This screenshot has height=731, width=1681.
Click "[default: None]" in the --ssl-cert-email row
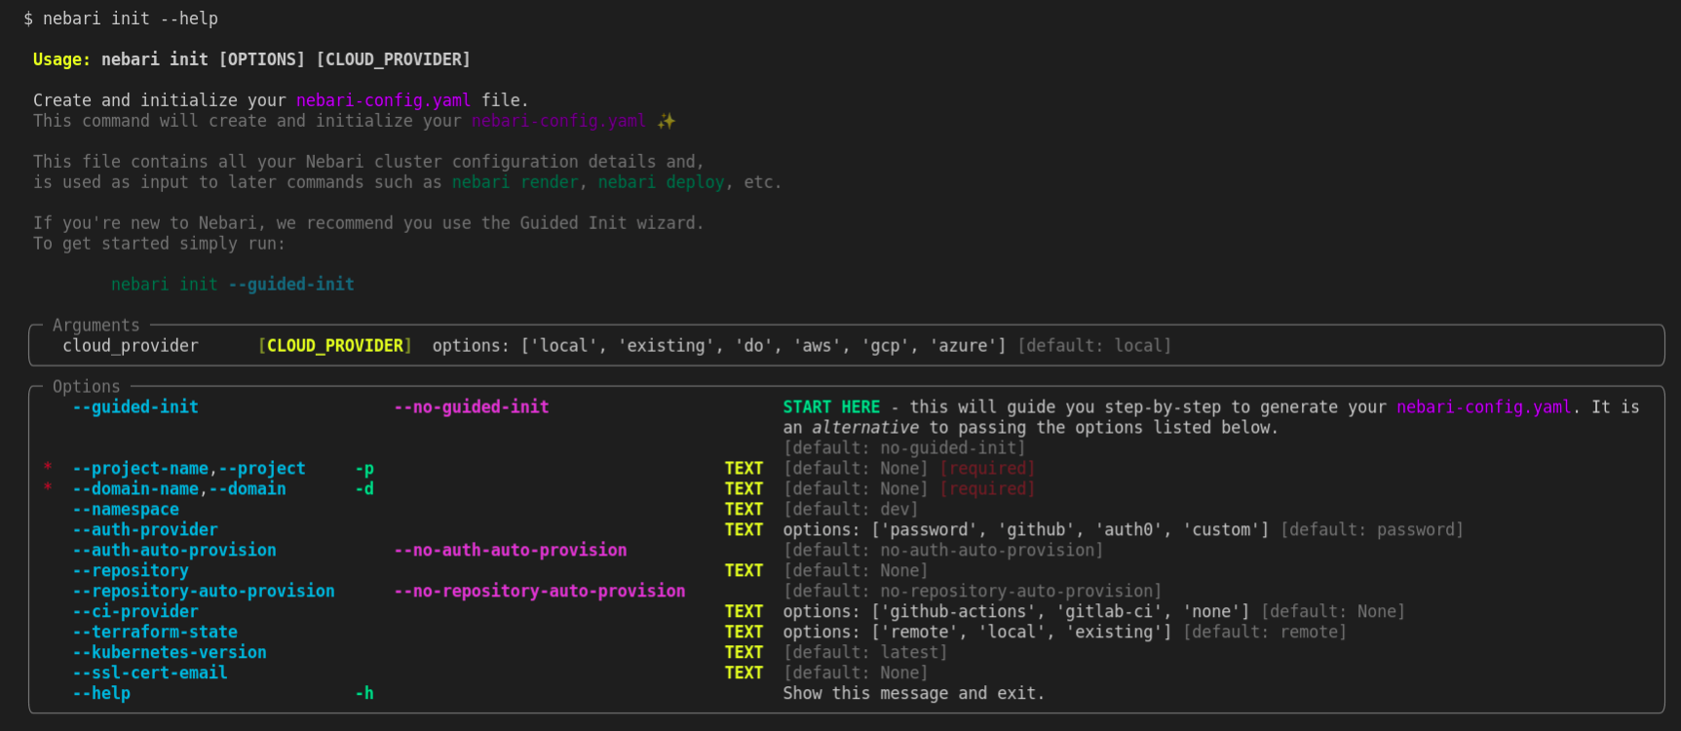[856, 673]
